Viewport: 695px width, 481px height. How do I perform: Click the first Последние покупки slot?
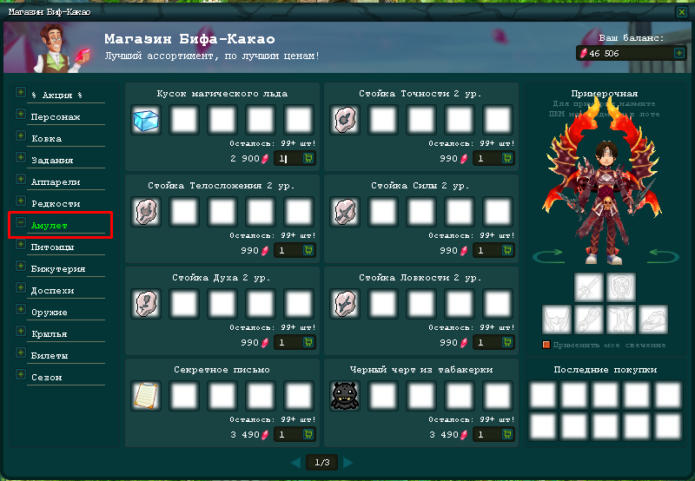pyautogui.click(x=543, y=394)
